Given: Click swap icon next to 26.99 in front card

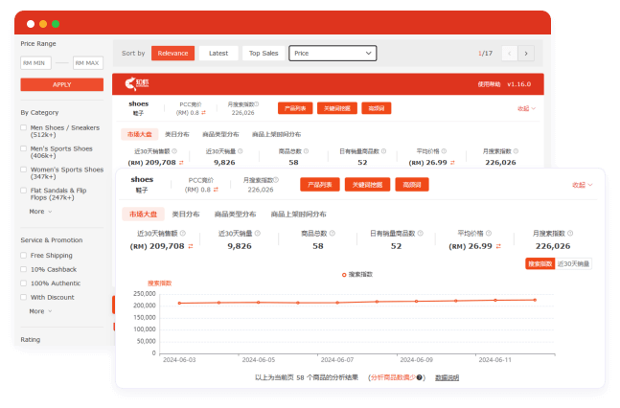Looking at the screenshot, I should tap(496, 246).
